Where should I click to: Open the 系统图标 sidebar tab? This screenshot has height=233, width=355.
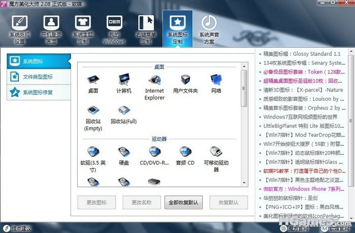(x=39, y=61)
